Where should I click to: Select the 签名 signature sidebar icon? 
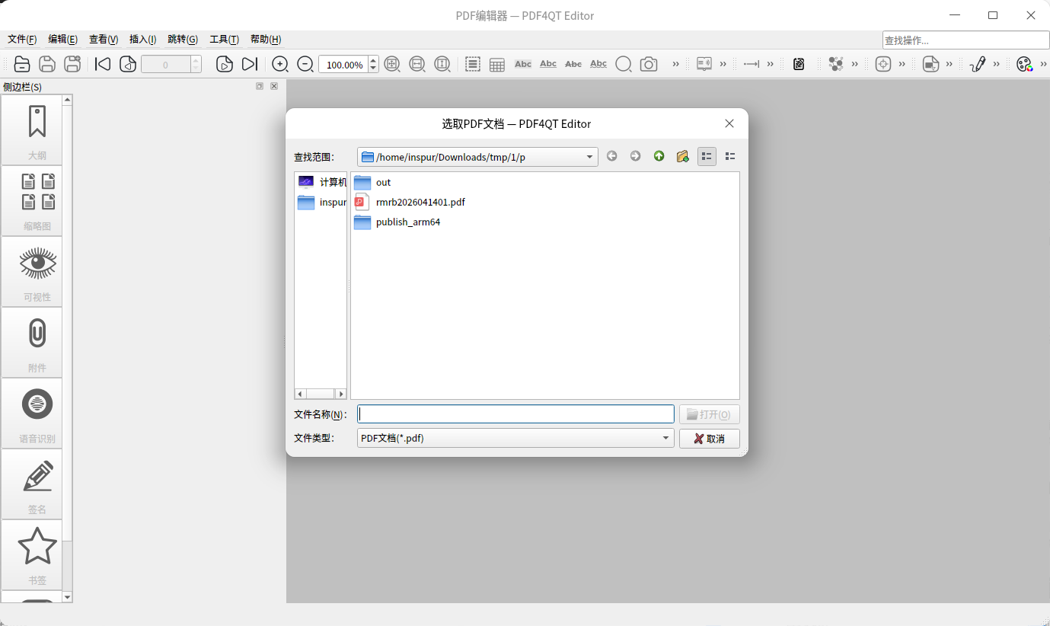(37, 484)
